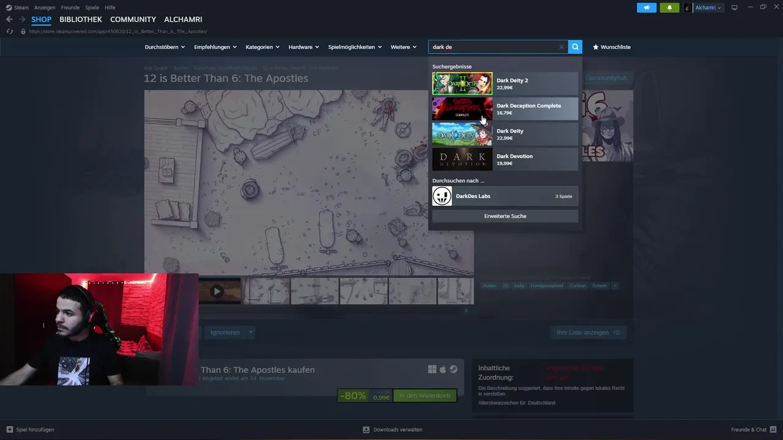Image resolution: width=783 pixels, height=440 pixels.
Task: Expand the Weitere menu
Action: click(x=404, y=47)
